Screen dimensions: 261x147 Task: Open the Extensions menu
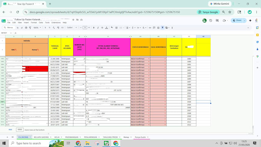point(56,23)
